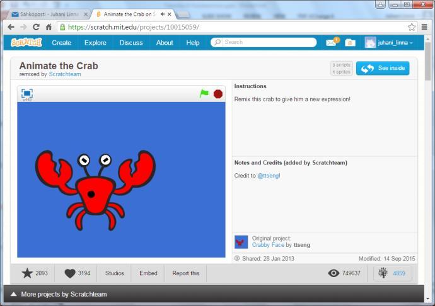Click the Shared: 28 Jan 2013 text

pos(268,259)
